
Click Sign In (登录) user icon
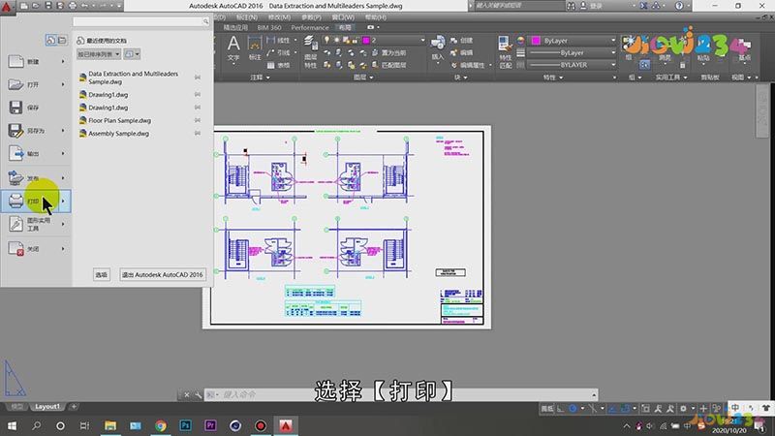click(x=583, y=6)
